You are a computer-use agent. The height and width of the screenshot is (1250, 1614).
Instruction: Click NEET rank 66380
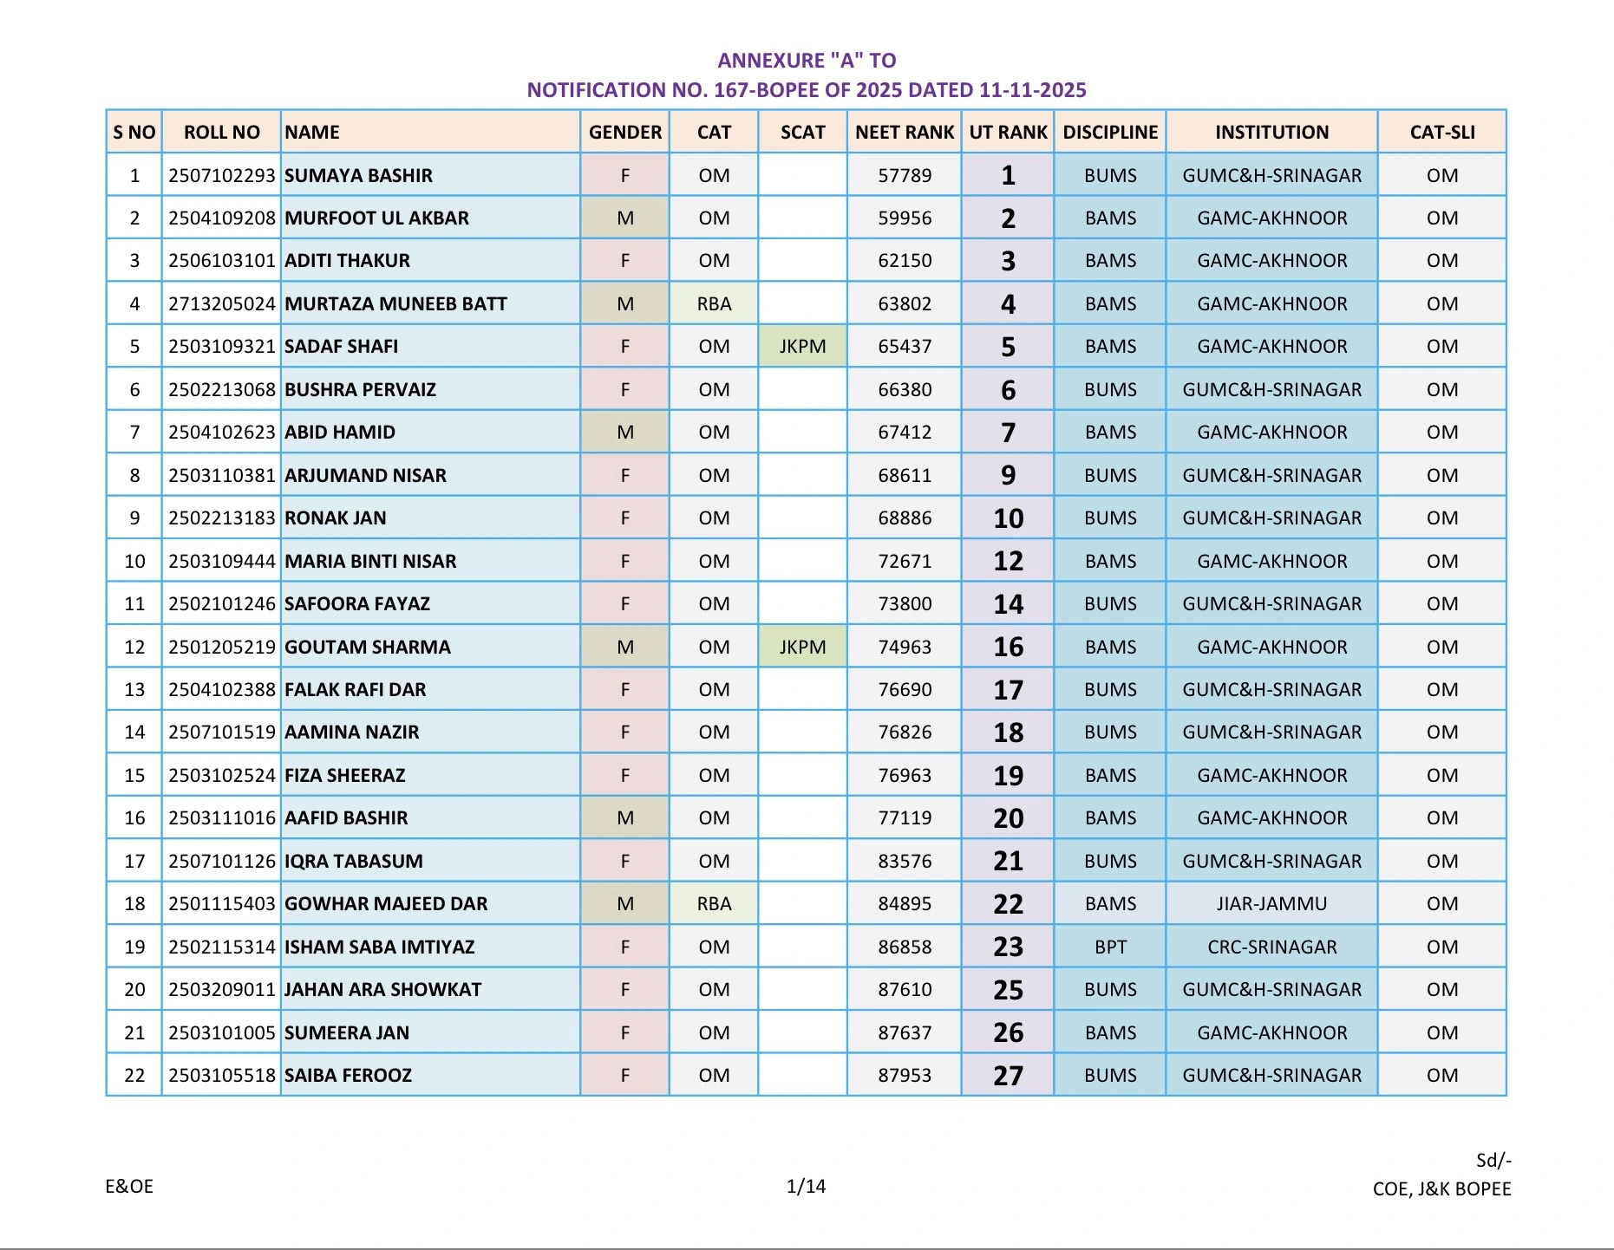pos(904,389)
